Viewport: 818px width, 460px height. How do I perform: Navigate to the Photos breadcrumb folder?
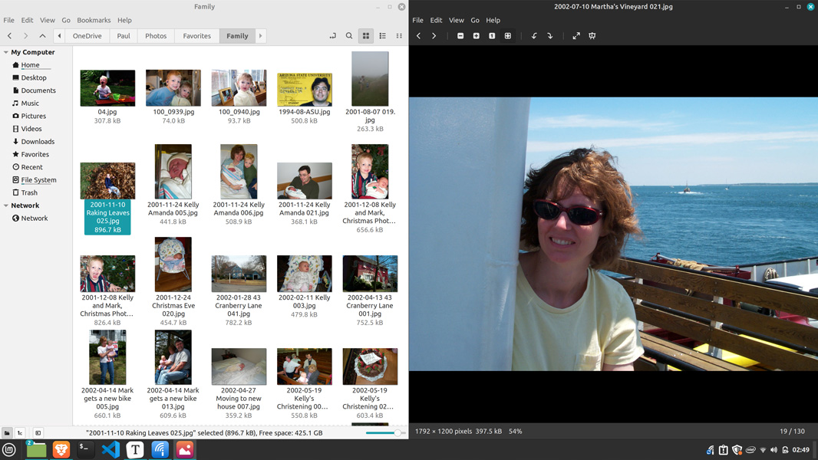coord(156,36)
